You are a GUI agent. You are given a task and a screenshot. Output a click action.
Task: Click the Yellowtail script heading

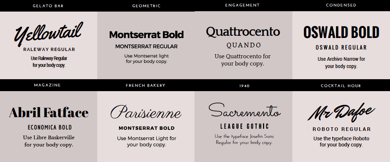[49, 34]
